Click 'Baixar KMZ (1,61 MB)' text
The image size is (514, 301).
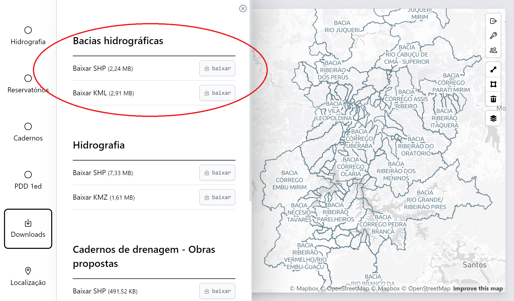104,197
